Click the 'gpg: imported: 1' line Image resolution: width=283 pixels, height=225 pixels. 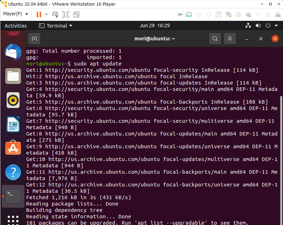pyautogui.click(x=74, y=57)
